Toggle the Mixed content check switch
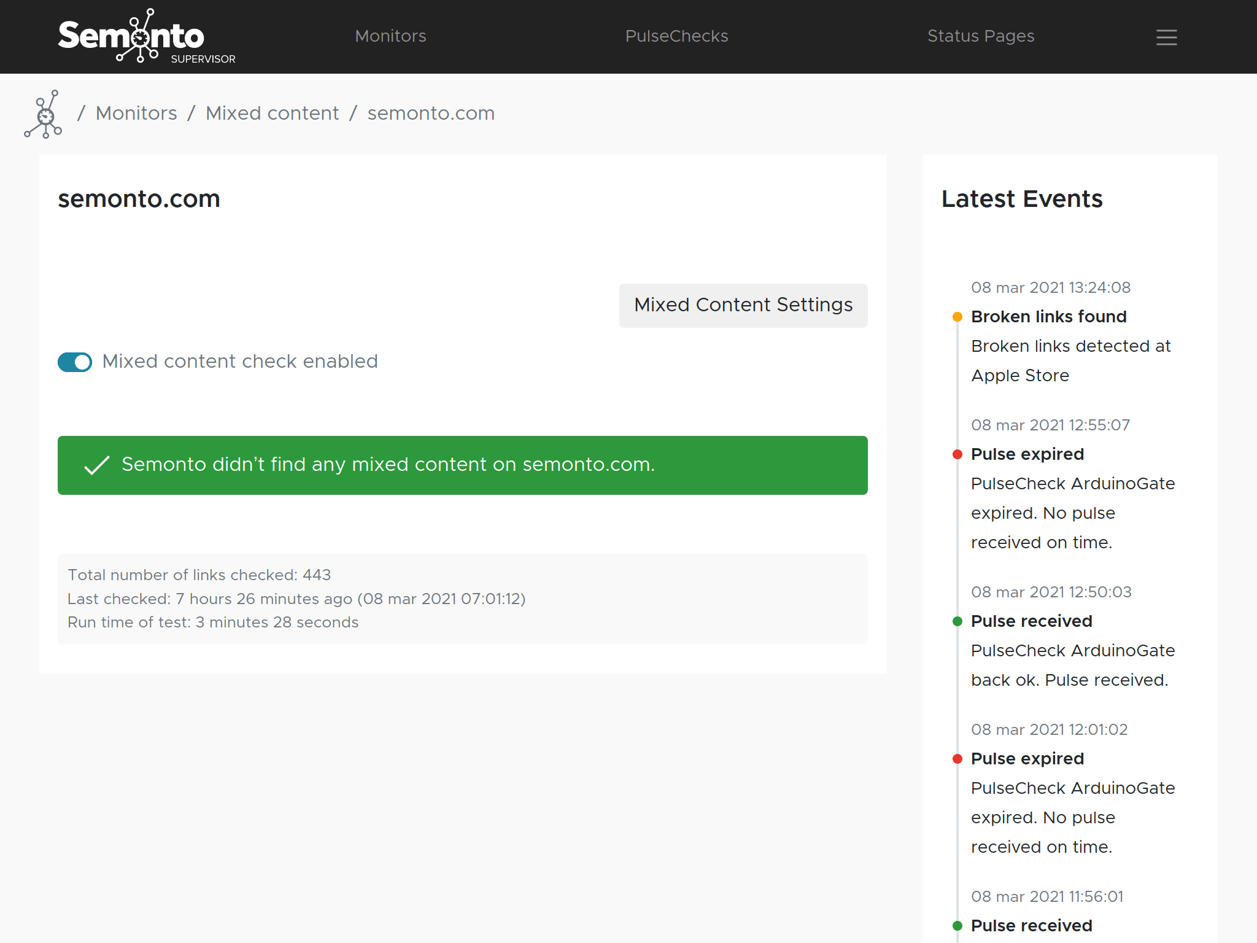 (75, 362)
